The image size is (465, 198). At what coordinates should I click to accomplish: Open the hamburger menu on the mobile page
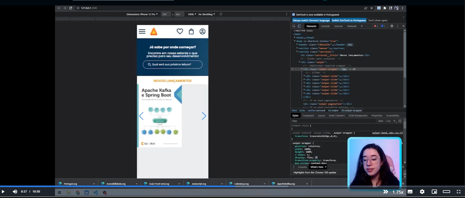tap(142, 32)
